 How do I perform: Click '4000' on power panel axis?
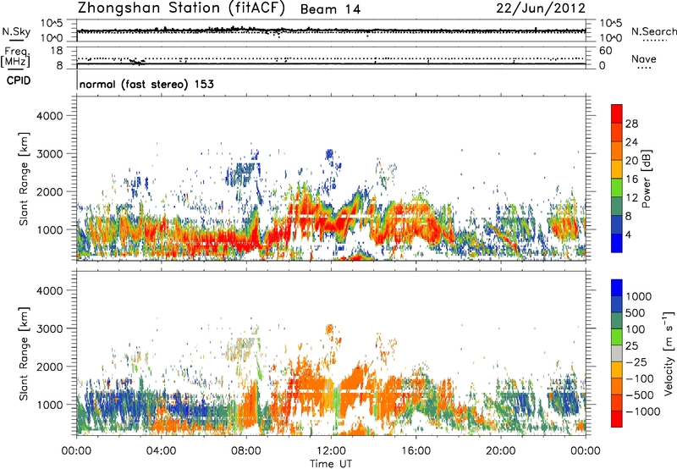point(49,116)
